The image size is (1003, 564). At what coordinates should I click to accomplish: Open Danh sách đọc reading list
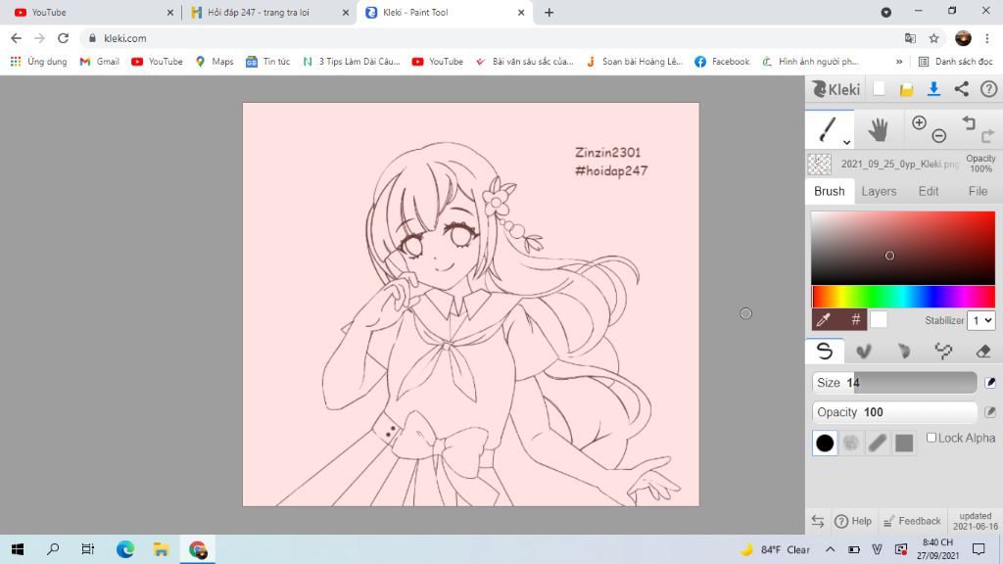tap(956, 62)
